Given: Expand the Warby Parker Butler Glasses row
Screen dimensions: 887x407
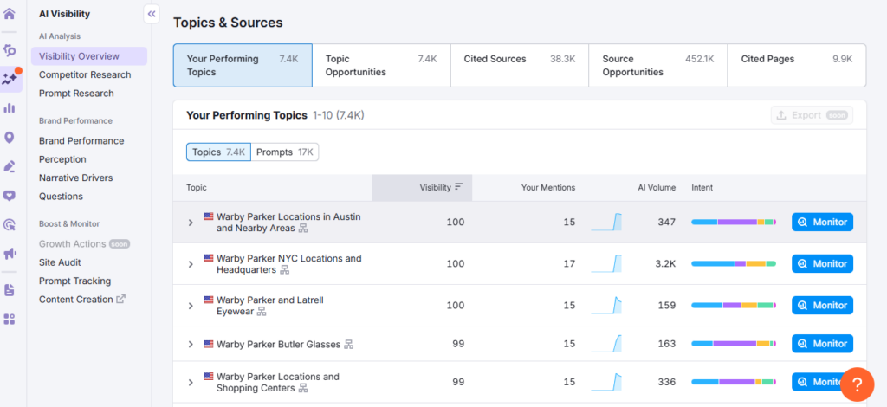Looking at the screenshot, I should click(x=191, y=345).
